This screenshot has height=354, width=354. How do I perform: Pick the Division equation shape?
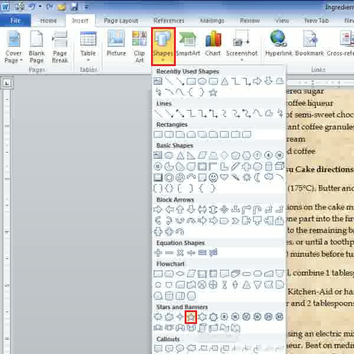point(191,253)
